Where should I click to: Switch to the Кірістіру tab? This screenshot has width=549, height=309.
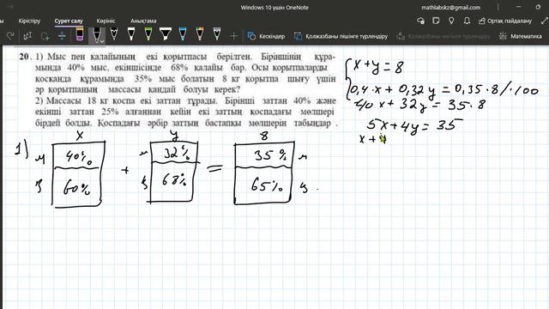click(29, 21)
